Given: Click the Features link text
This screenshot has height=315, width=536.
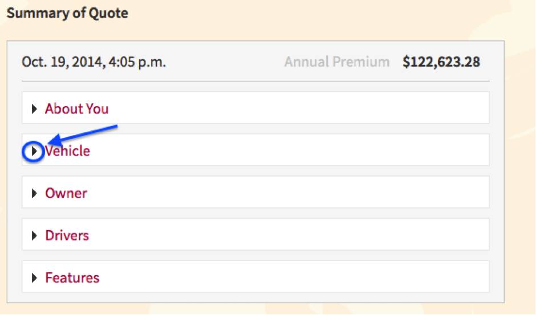Looking at the screenshot, I should (x=72, y=277).
